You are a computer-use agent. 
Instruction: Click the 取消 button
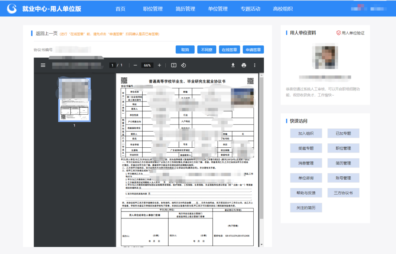point(185,50)
